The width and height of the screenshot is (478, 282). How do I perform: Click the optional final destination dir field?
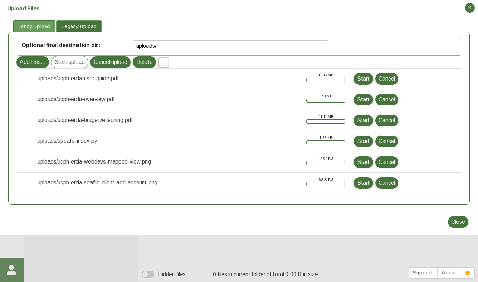(231, 46)
